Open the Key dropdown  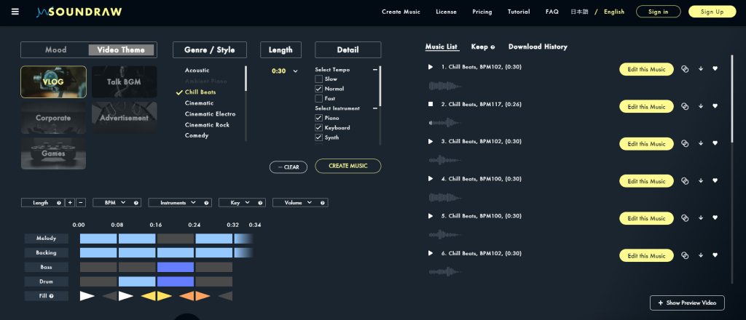pos(239,203)
